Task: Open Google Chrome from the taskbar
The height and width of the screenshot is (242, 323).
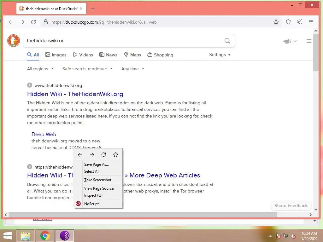Action: point(45,236)
